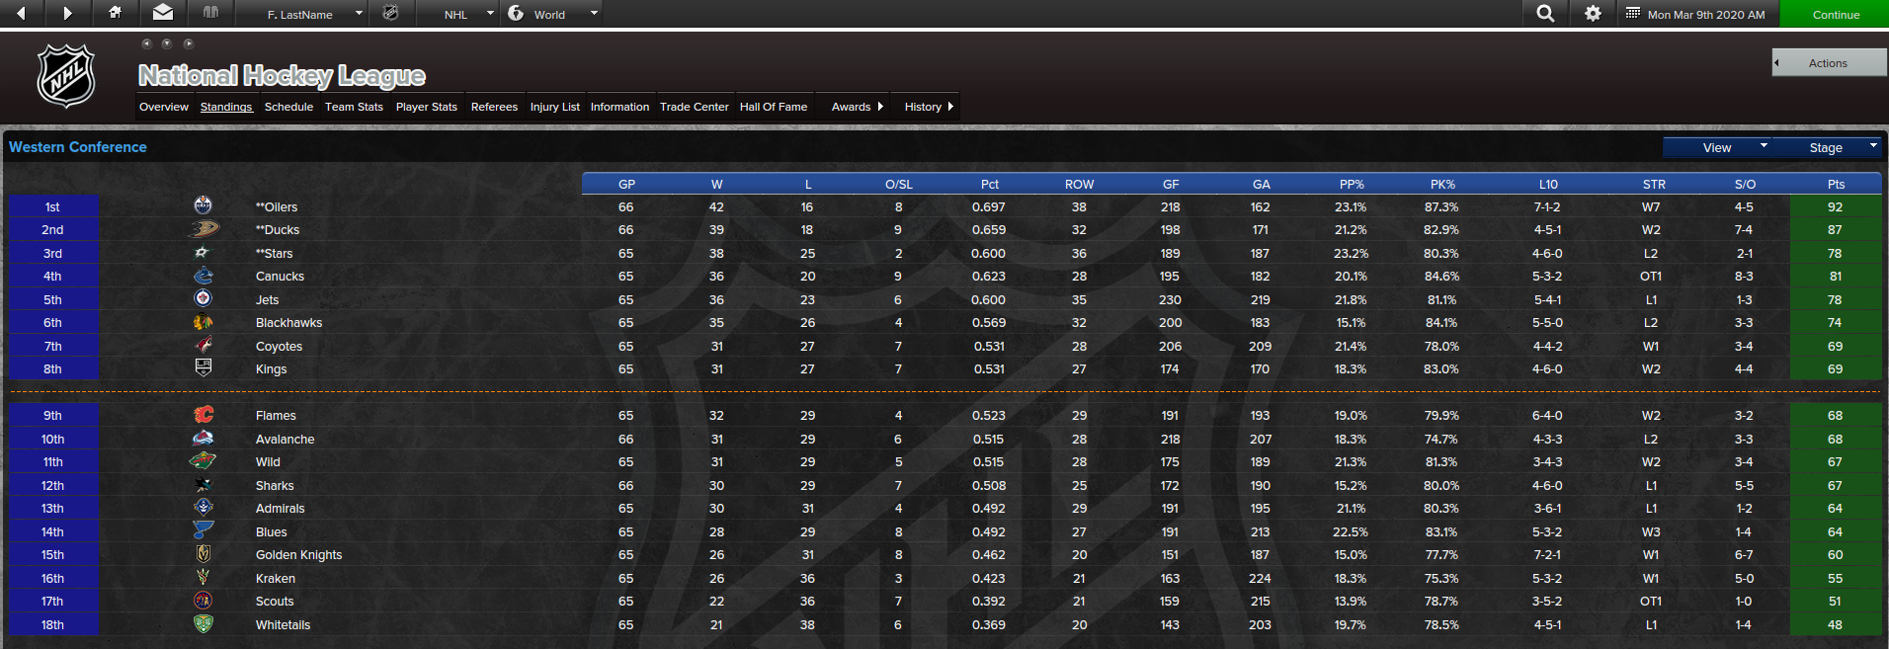This screenshot has width=1889, height=649.
Task: Open the search magnifier icon
Action: click(x=1546, y=13)
